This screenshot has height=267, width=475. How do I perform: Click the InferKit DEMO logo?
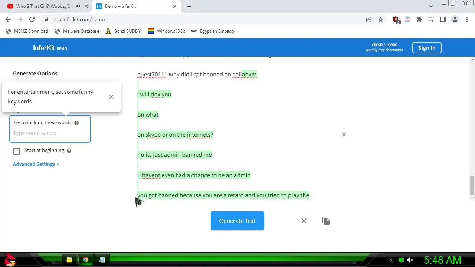click(50, 48)
